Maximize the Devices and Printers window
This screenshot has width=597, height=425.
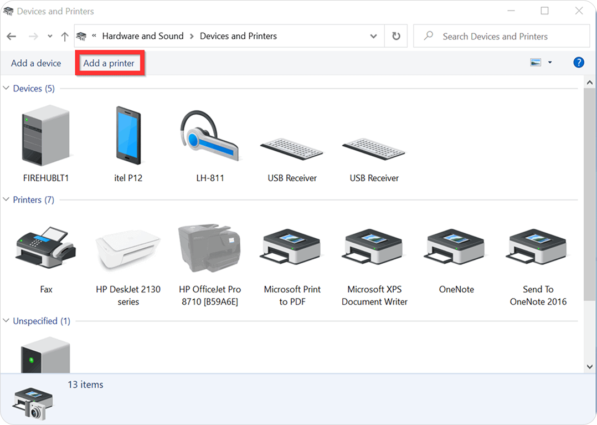coord(545,11)
